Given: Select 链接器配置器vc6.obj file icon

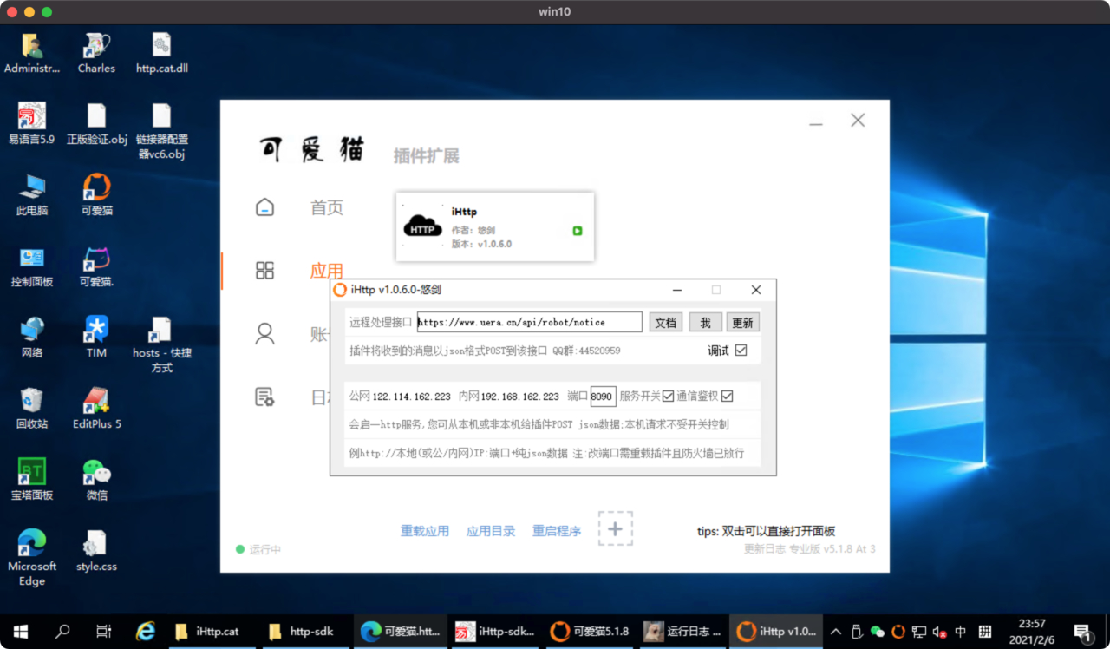Looking at the screenshot, I should point(162,132).
